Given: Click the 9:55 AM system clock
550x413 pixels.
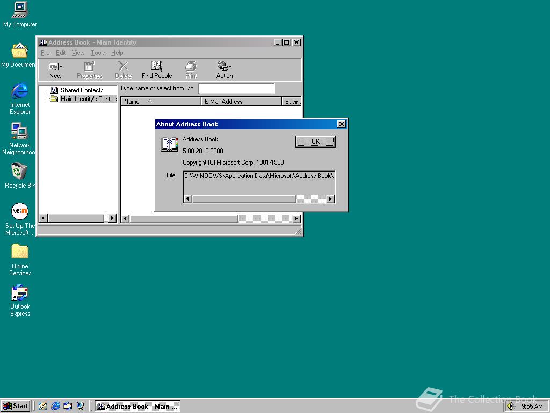Looking at the screenshot, I should pos(532,407).
